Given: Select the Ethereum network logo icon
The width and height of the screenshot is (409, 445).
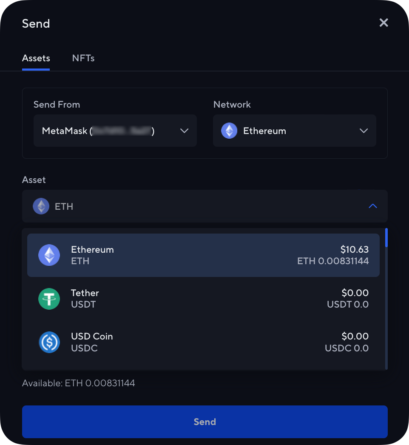Looking at the screenshot, I should (x=229, y=131).
